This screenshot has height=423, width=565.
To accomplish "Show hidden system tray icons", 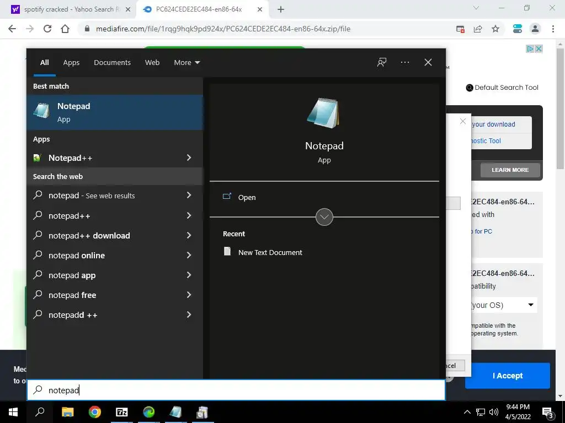I will click(467, 412).
